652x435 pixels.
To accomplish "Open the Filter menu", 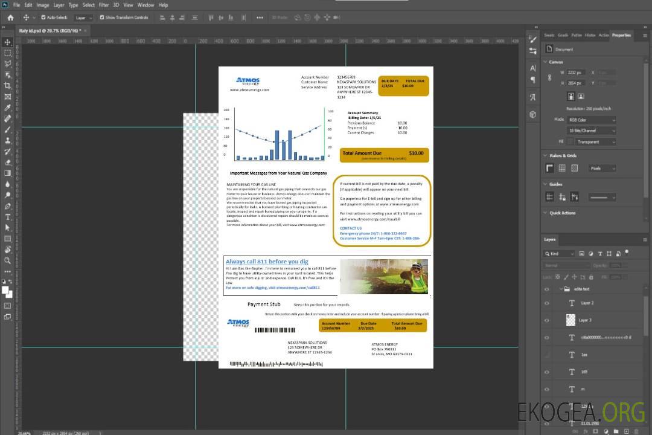I will 104,5.
